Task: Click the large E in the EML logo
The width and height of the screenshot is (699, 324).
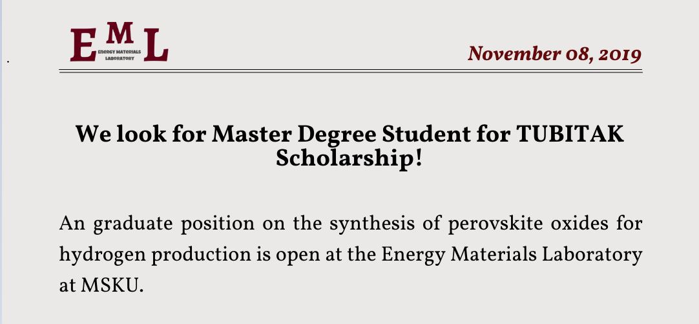Action: pyautogui.click(x=83, y=45)
